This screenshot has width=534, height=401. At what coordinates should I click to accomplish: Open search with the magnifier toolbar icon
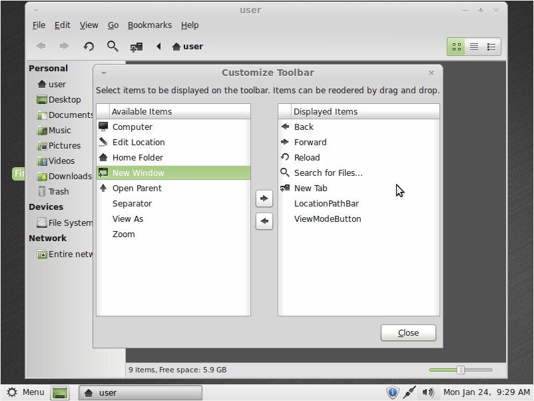click(113, 47)
